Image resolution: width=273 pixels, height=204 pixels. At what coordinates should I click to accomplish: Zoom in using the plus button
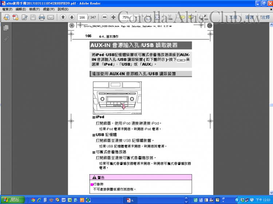pos(113,17)
